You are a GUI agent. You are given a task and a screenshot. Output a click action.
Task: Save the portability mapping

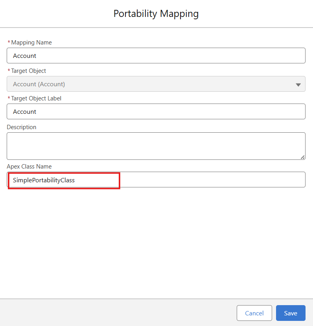pos(290,313)
